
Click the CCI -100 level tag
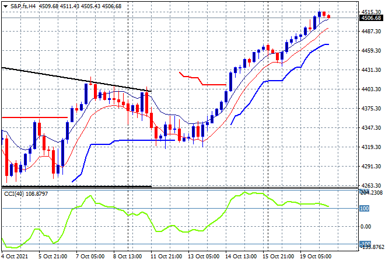(x=365, y=244)
